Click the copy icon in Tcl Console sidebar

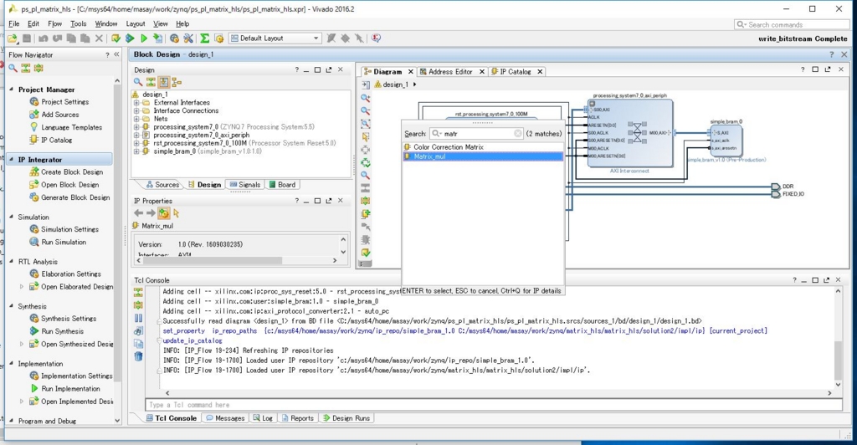tap(138, 344)
